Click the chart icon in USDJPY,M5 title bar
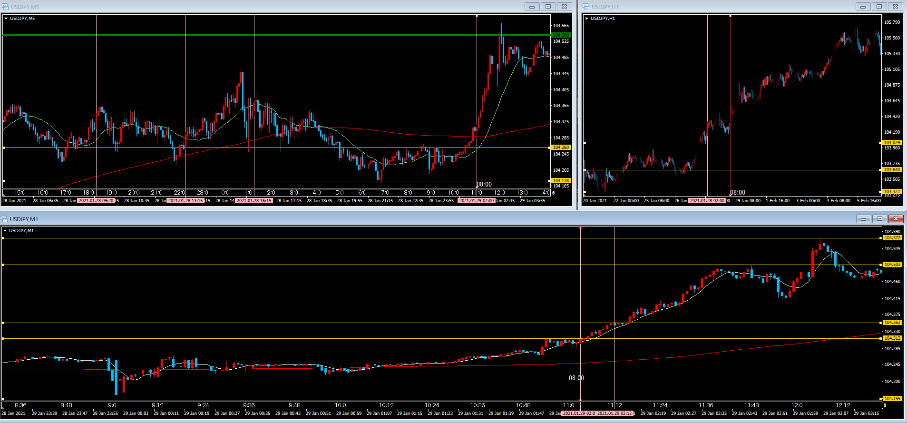The height and width of the screenshot is (423, 907). 6,7
